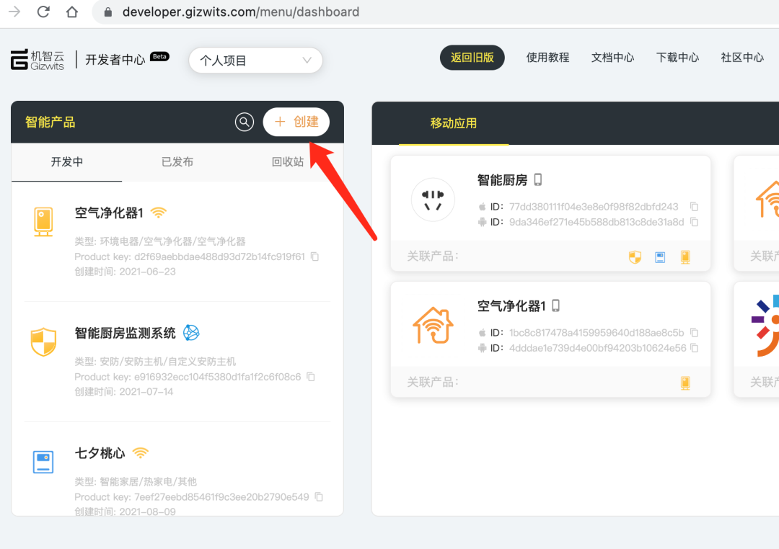The width and height of the screenshot is (779, 549).
Task: Click the search icon in 智能产品 panel
Action: pyautogui.click(x=244, y=121)
